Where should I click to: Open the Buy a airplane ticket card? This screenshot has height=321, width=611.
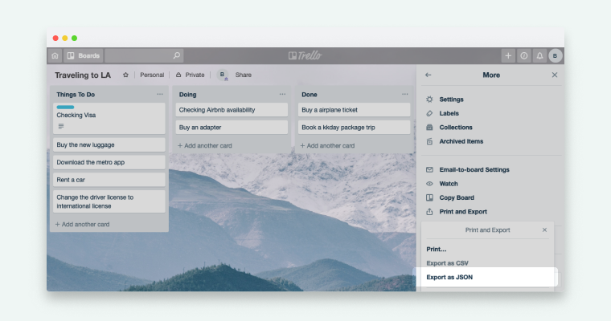355,110
